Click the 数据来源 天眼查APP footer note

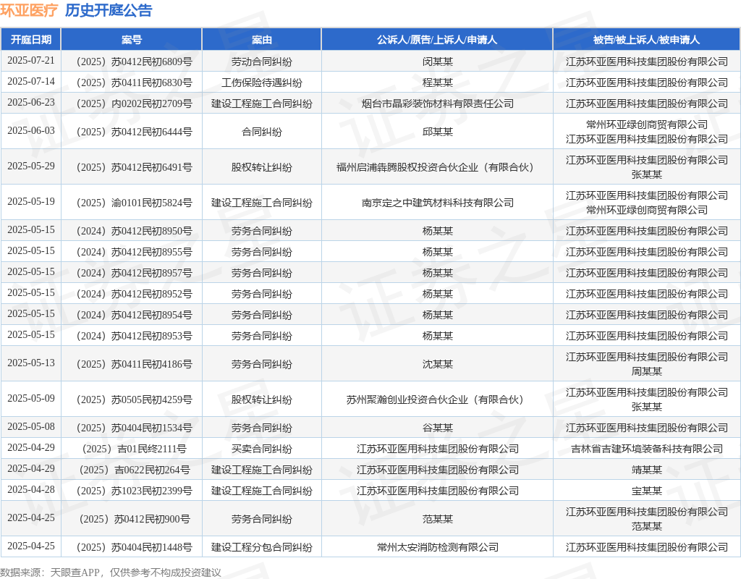110,572
